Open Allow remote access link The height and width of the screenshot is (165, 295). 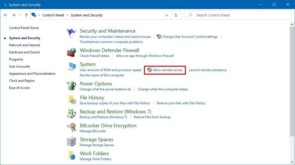tap(167, 70)
